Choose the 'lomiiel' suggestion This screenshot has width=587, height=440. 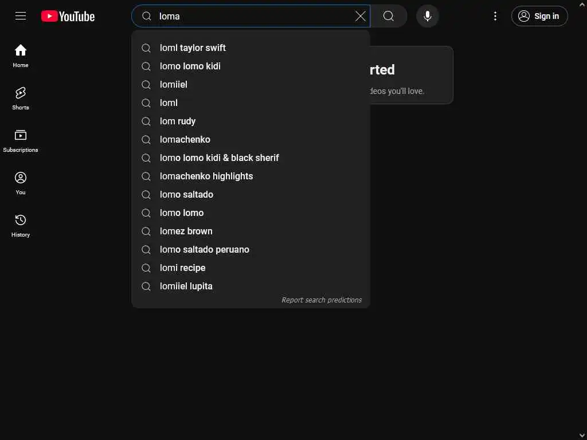(x=251, y=85)
